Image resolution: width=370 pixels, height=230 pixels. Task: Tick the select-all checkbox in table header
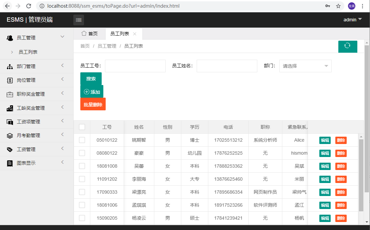pyautogui.click(x=82, y=127)
